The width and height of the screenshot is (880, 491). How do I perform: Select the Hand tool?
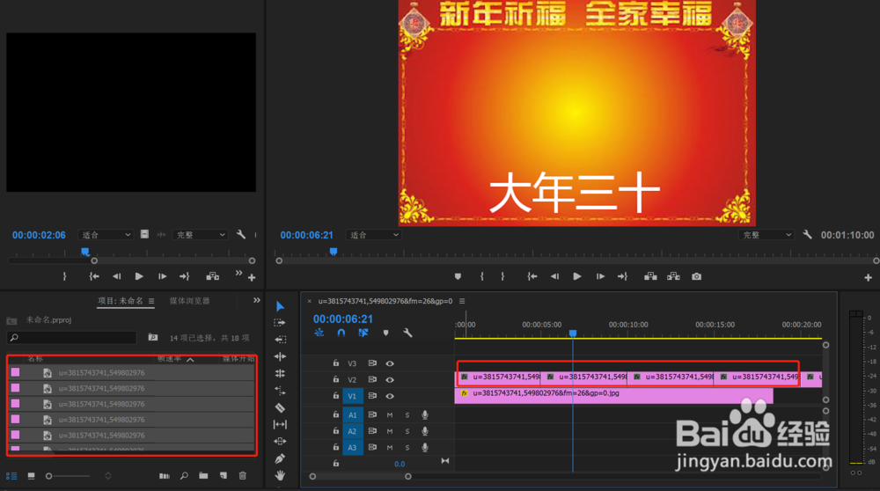(x=280, y=475)
